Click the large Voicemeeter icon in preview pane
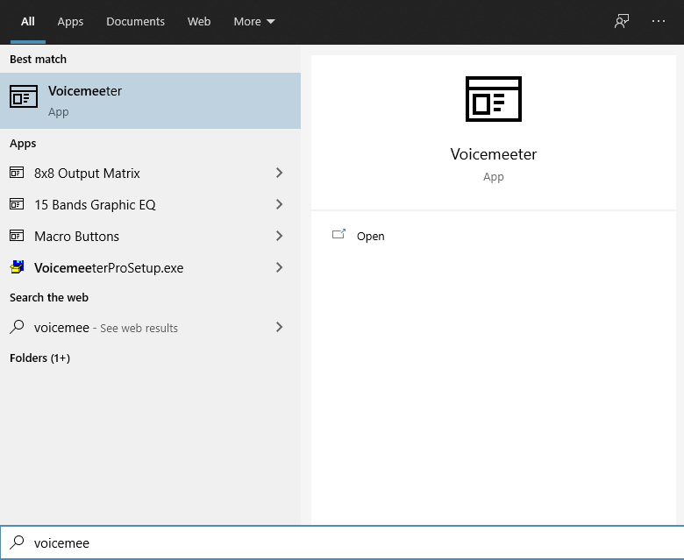 tap(493, 98)
